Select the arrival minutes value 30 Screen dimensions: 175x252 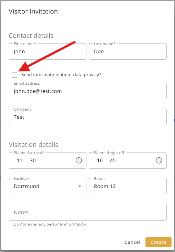(x=33, y=160)
